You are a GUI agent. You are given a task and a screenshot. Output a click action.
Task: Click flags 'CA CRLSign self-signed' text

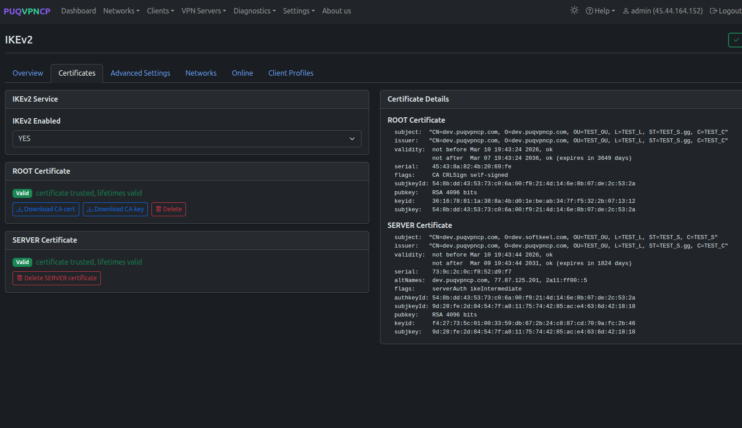click(x=470, y=175)
